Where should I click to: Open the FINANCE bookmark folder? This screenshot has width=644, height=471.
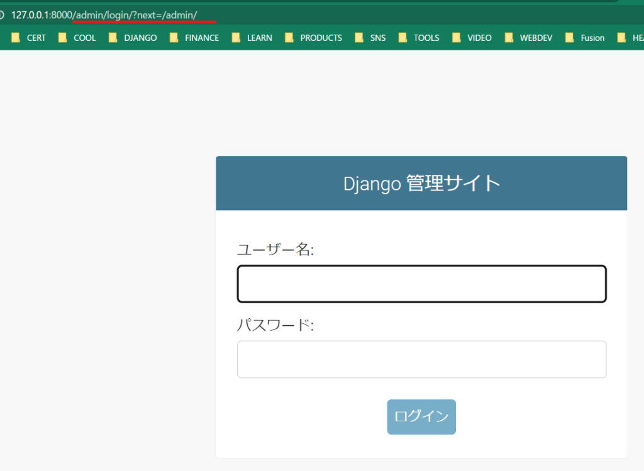[194, 38]
